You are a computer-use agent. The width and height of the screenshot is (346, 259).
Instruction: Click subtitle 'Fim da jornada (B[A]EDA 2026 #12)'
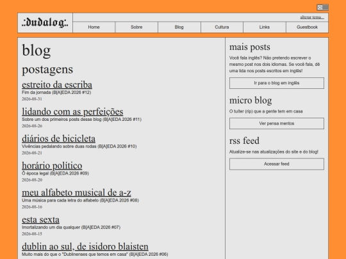(56, 93)
